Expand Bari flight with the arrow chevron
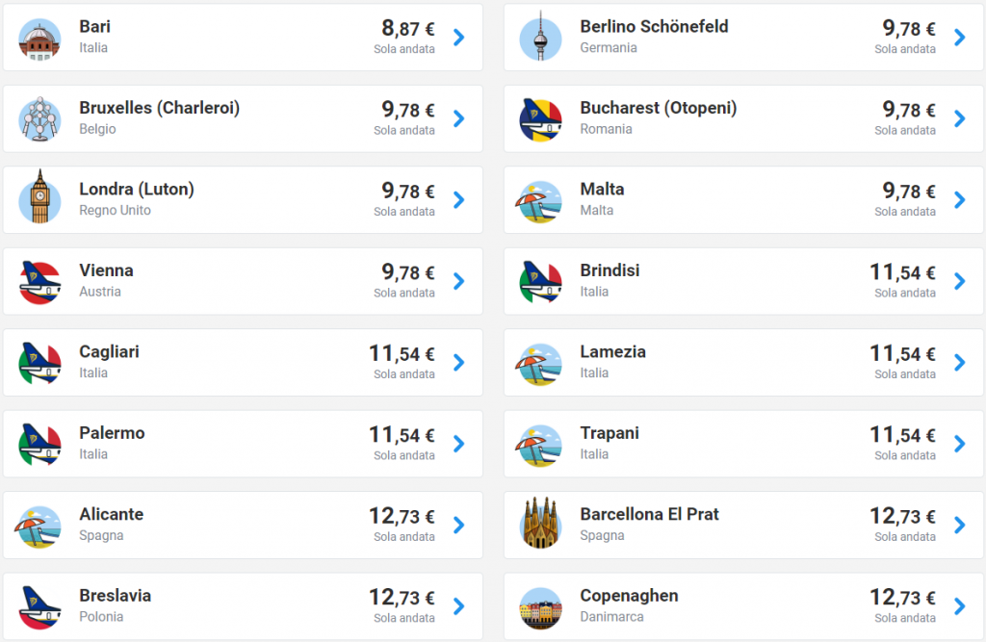 point(459,38)
